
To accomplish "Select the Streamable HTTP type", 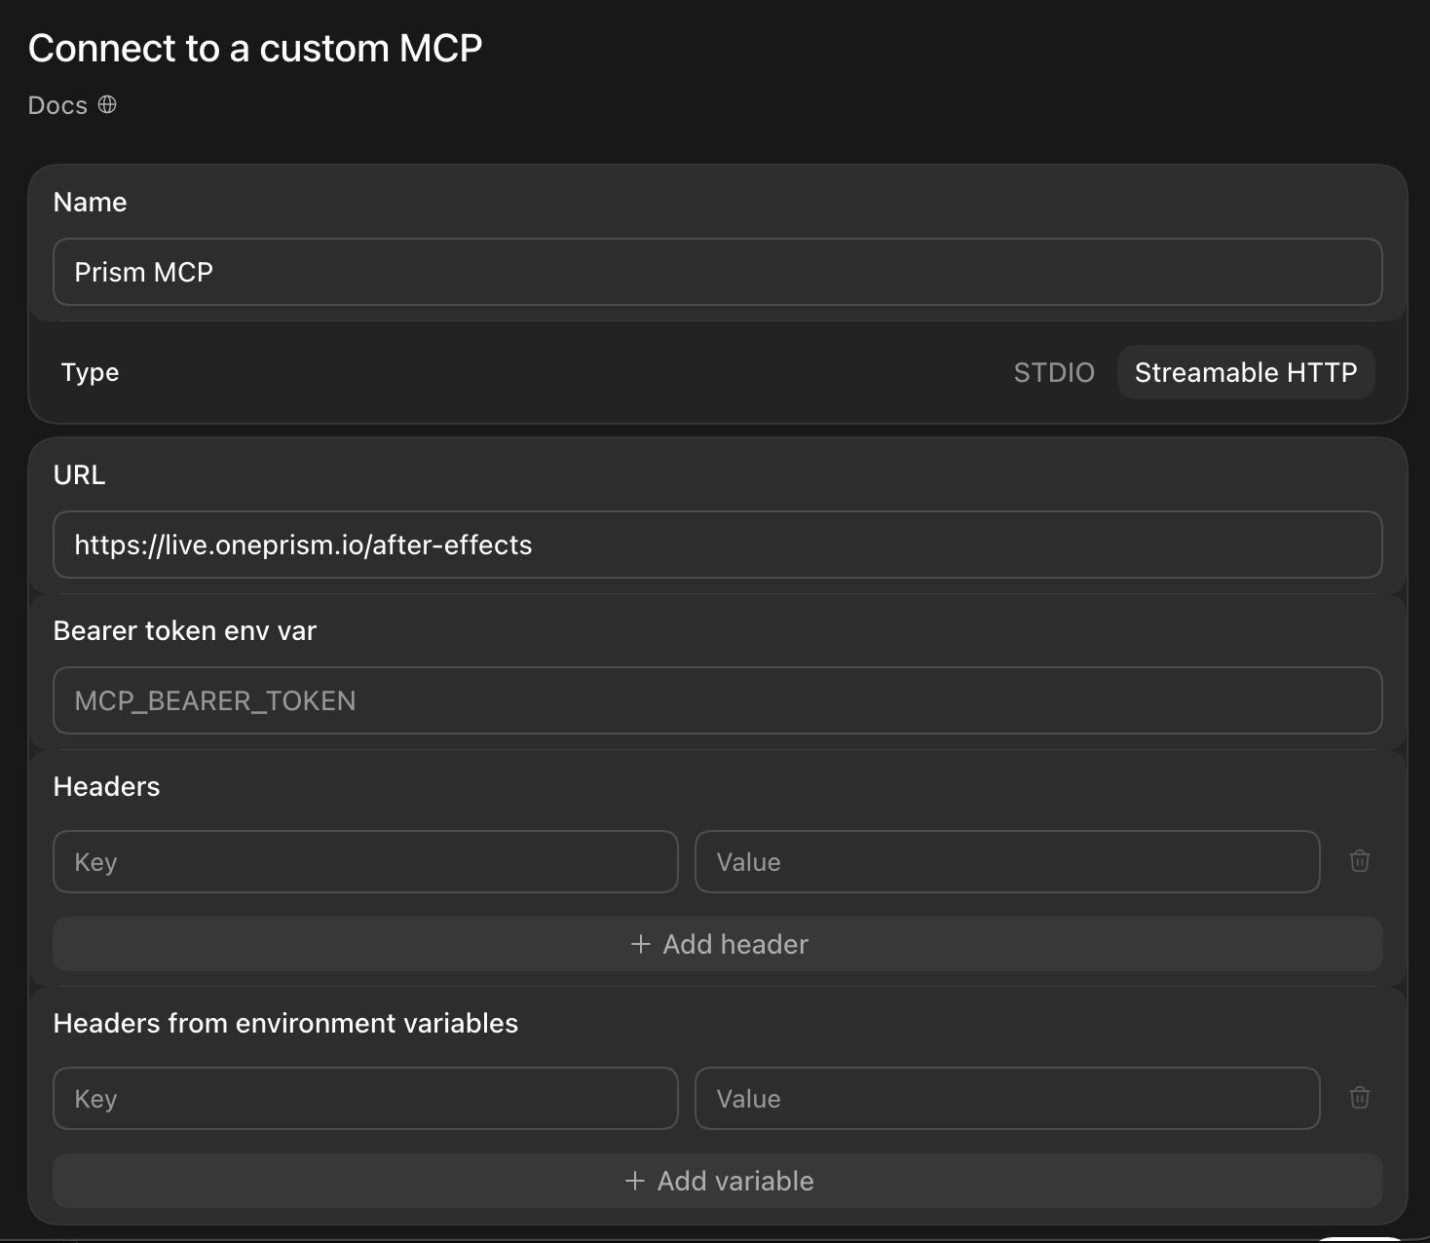I will (x=1246, y=372).
